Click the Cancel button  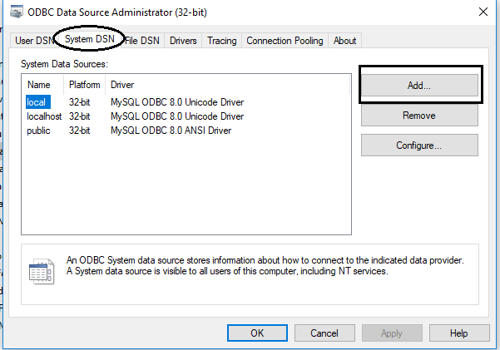pos(324,333)
